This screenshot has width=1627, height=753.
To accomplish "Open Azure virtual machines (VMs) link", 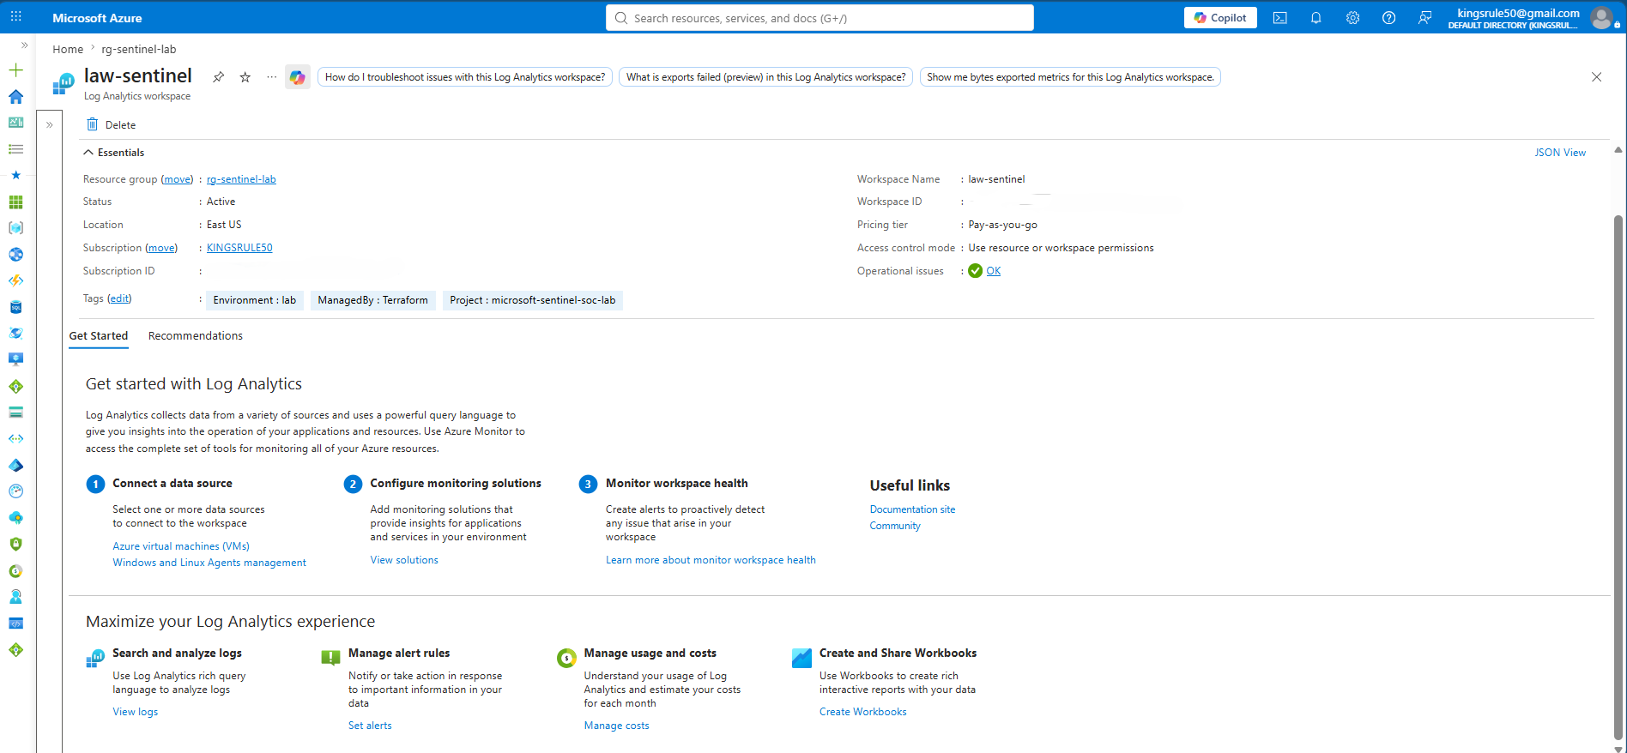I will (x=181, y=546).
